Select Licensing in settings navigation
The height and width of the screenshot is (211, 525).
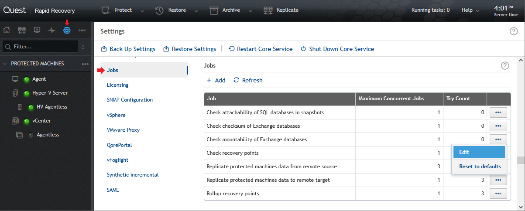tap(117, 85)
